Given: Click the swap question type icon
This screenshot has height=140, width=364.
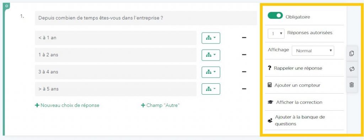Looking at the screenshot, I should (x=352, y=69).
